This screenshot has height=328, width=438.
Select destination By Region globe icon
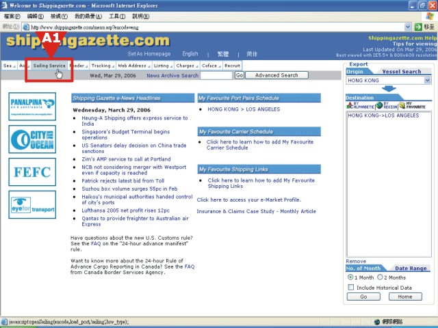pos(387,105)
